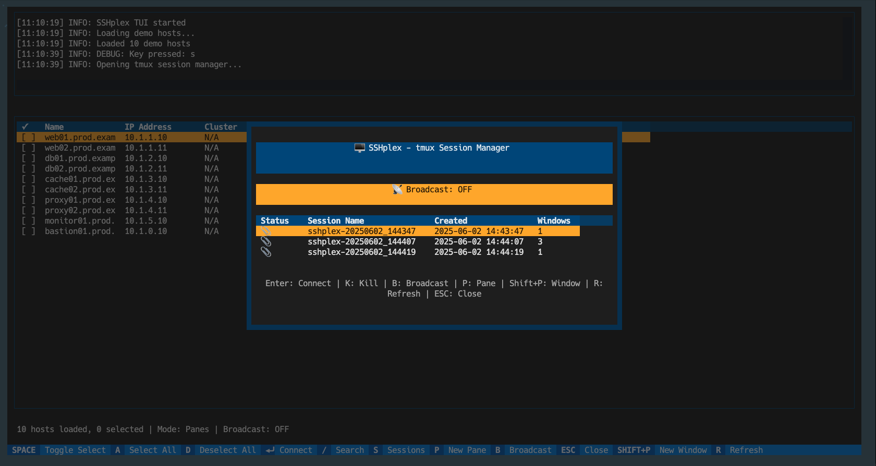Image resolution: width=876 pixels, height=466 pixels.
Task: Toggle checkbox for cache02.prod.ex host
Action: 28,190
